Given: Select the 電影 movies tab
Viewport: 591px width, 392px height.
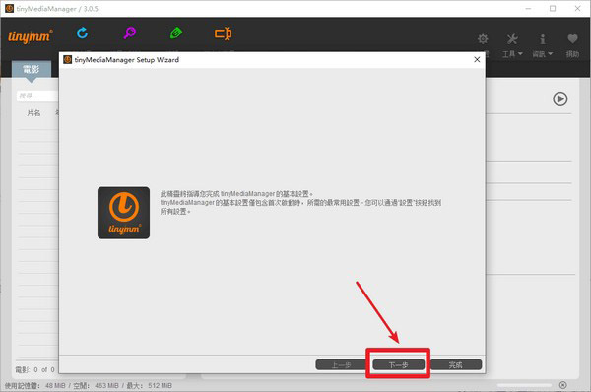Looking at the screenshot, I should tap(32, 69).
